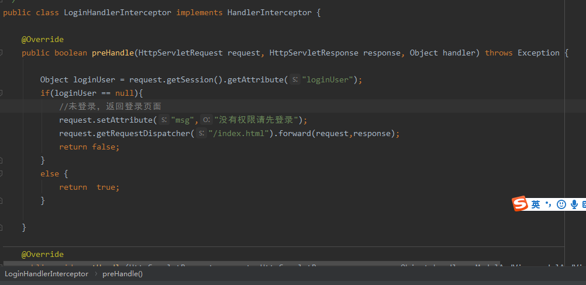This screenshot has width=586, height=285.
Task: Switch punctuation mode in Sogou input bar
Action: (x=548, y=204)
